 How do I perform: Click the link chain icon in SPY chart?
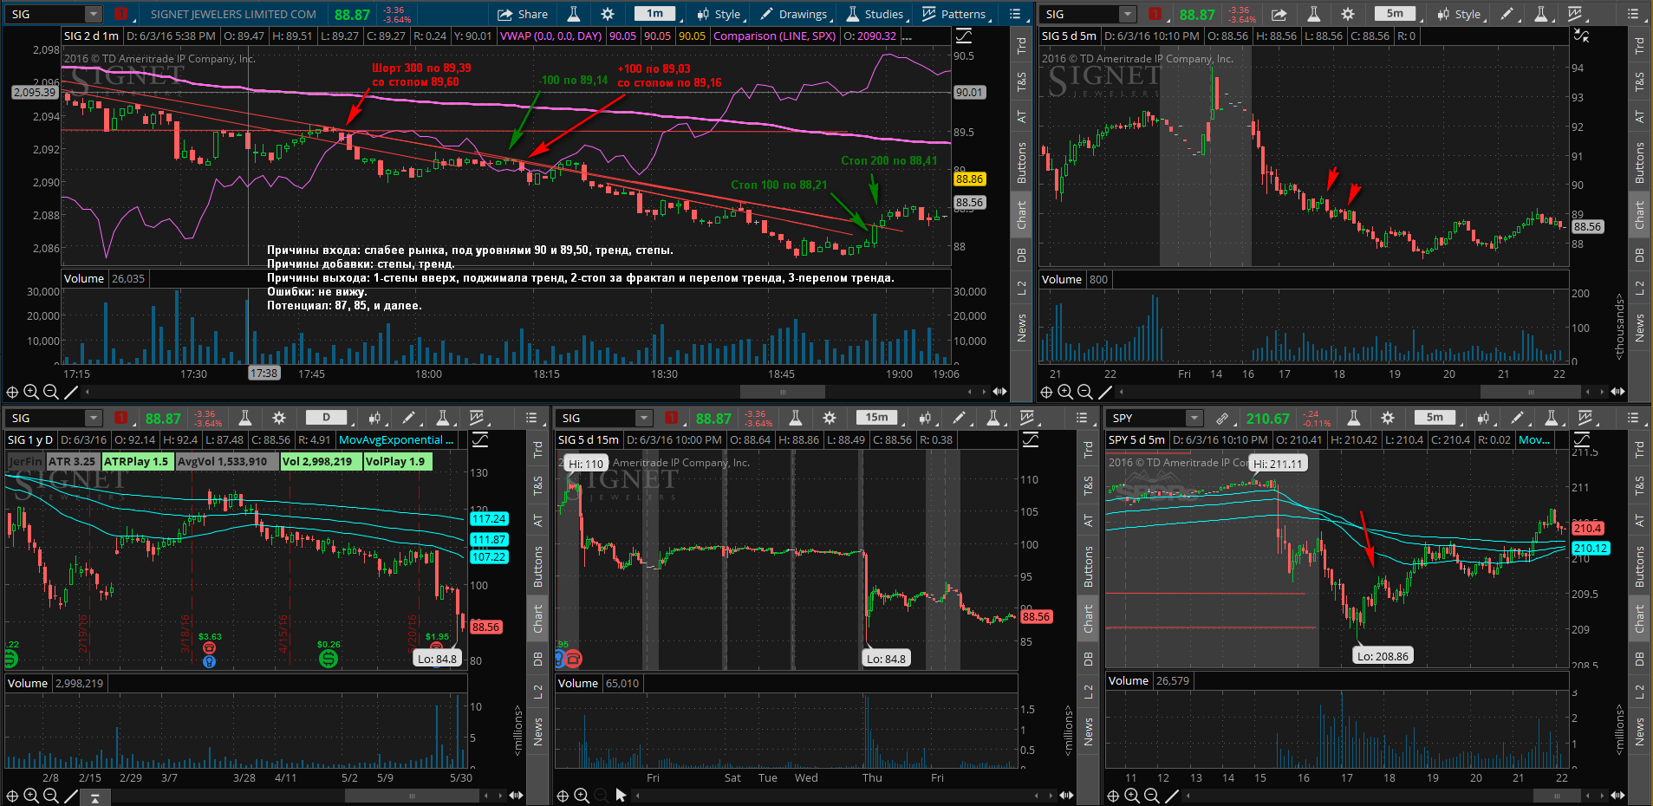[1222, 418]
